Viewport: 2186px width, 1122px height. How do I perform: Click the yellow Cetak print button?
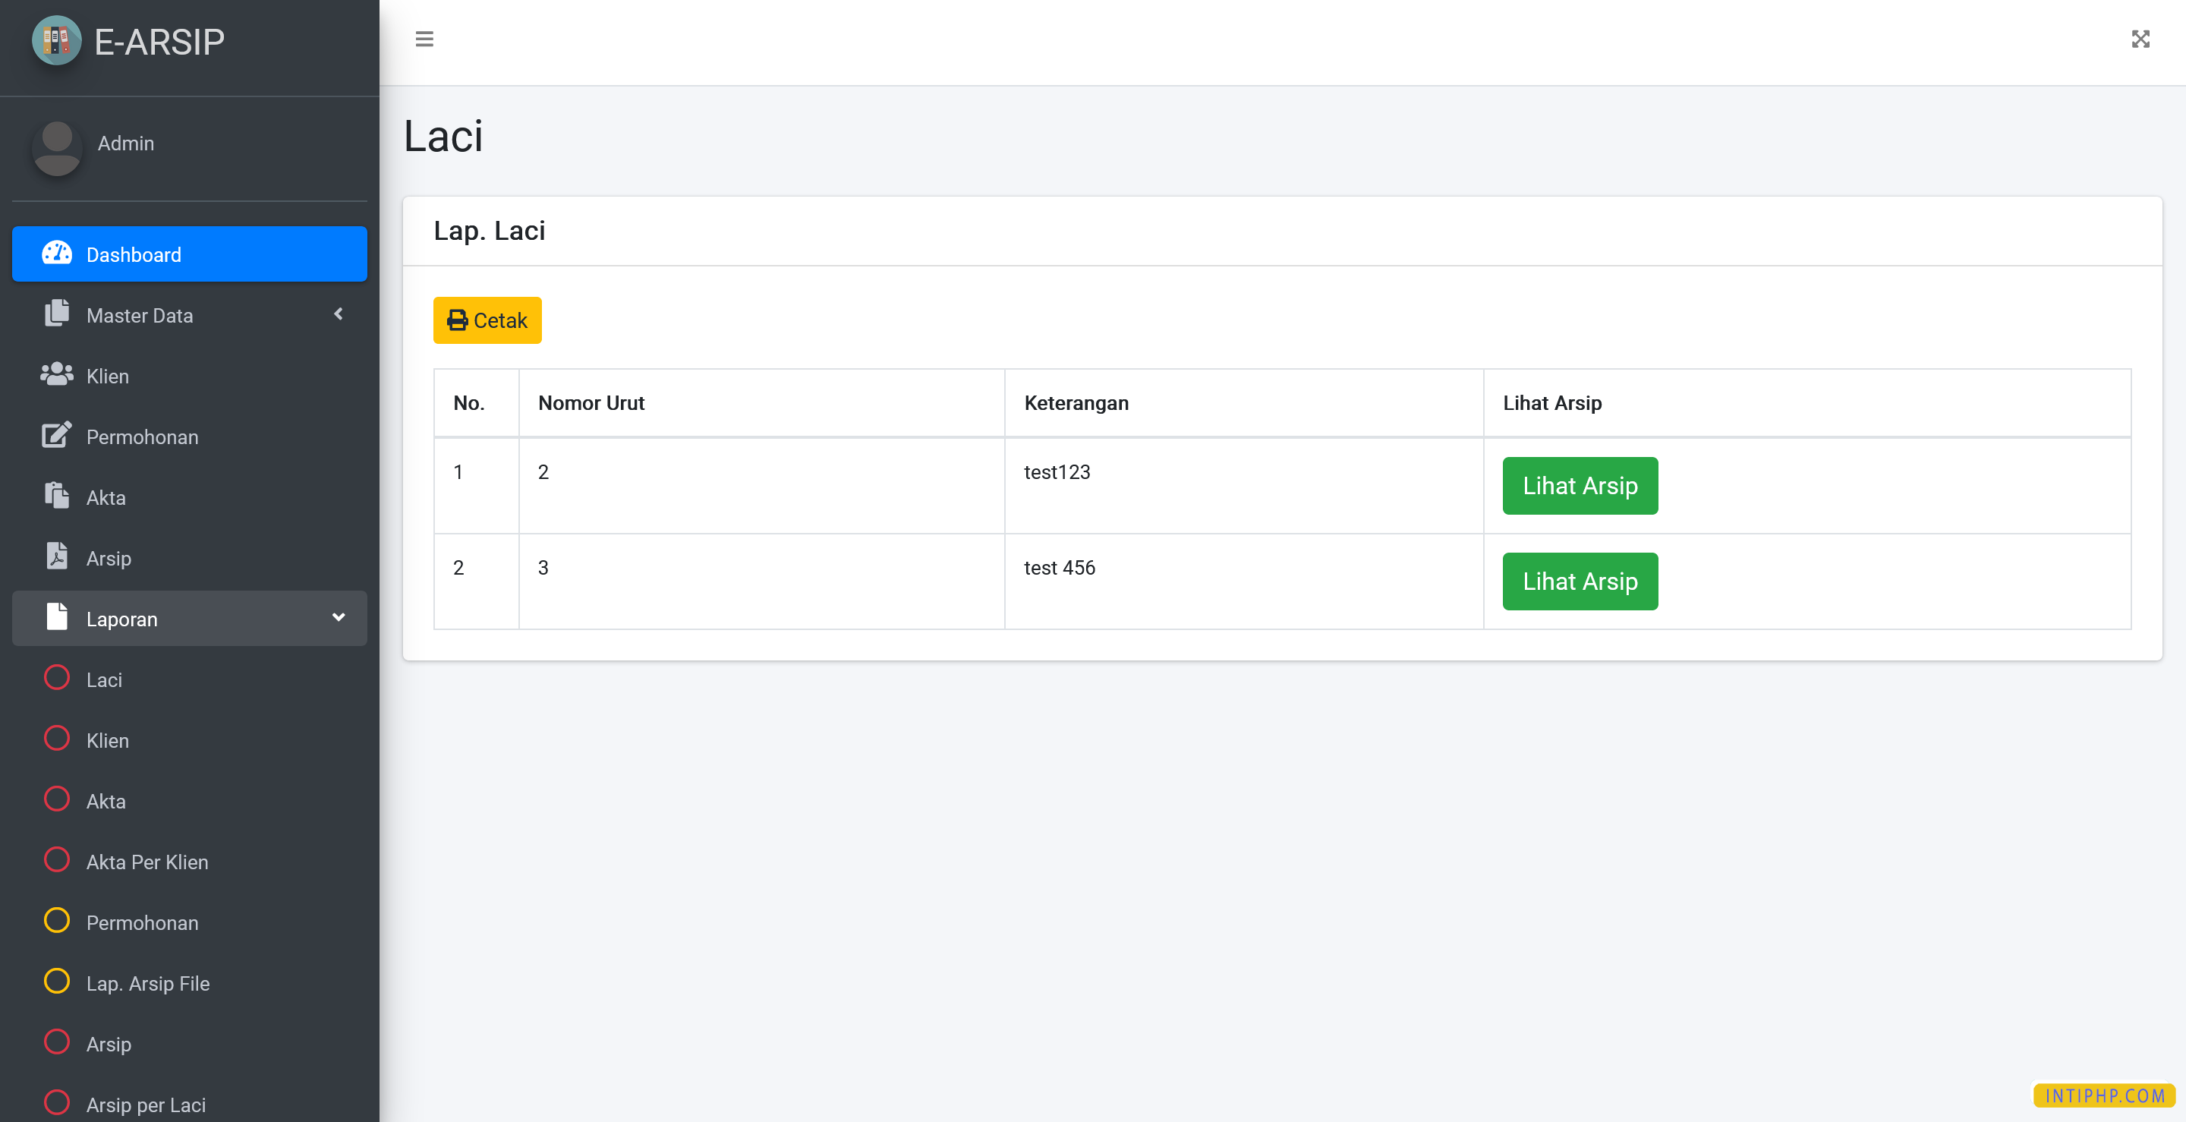click(487, 320)
